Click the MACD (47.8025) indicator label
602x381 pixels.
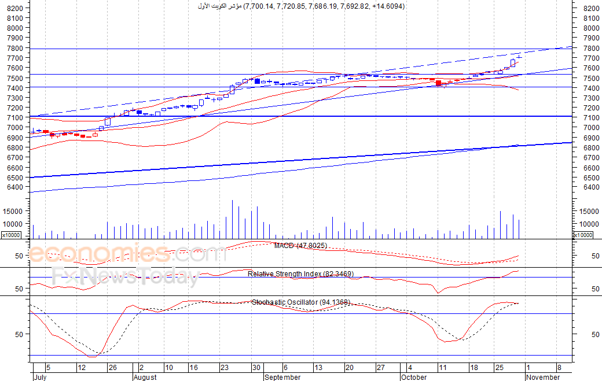click(x=300, y=245)
